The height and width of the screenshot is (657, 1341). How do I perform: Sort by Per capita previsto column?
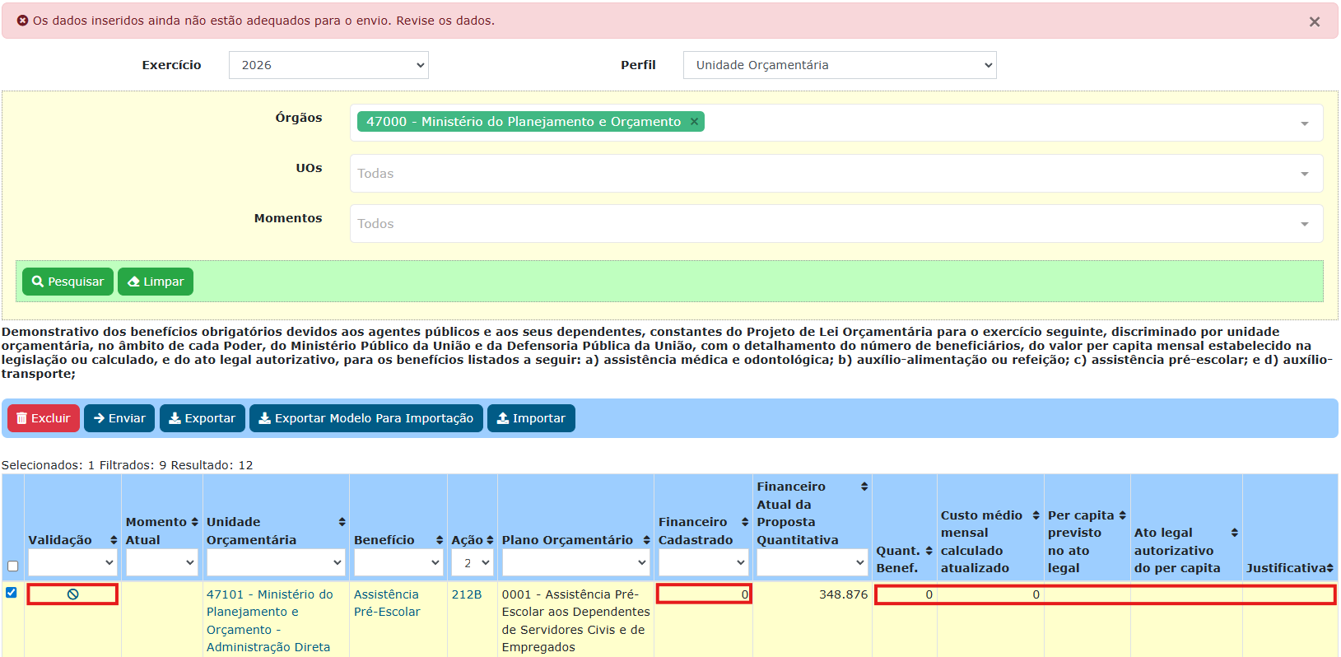pos(1122,515)
